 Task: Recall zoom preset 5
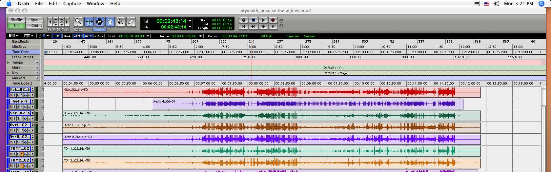pos(68,30)
